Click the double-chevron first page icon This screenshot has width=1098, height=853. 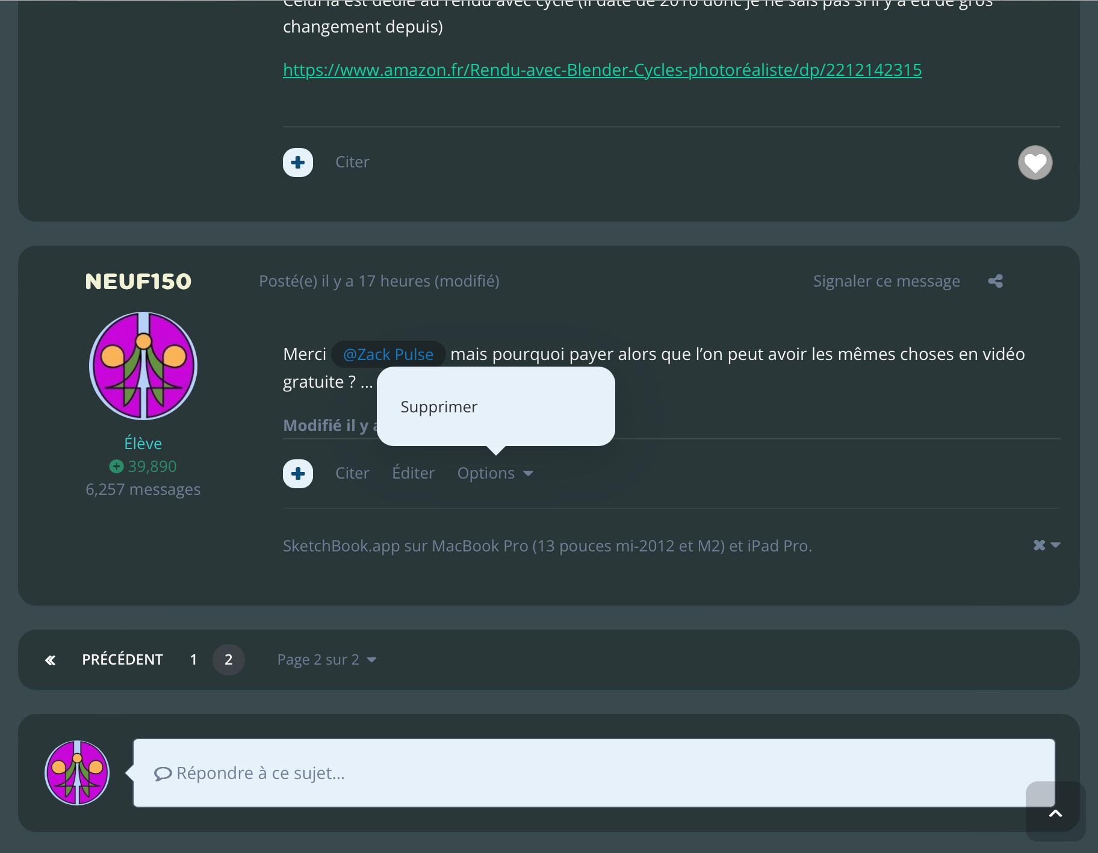click(x=51, y=660)
